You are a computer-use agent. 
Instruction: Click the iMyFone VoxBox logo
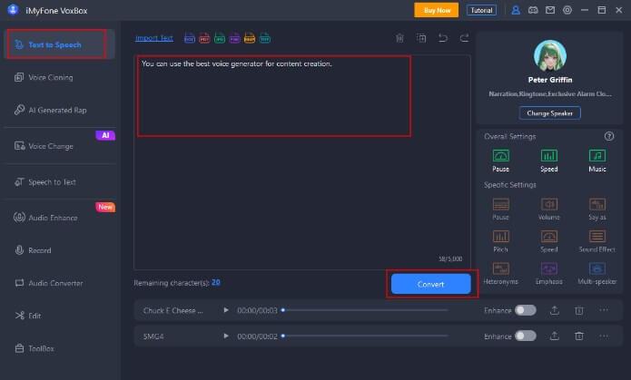click(13, 10)
